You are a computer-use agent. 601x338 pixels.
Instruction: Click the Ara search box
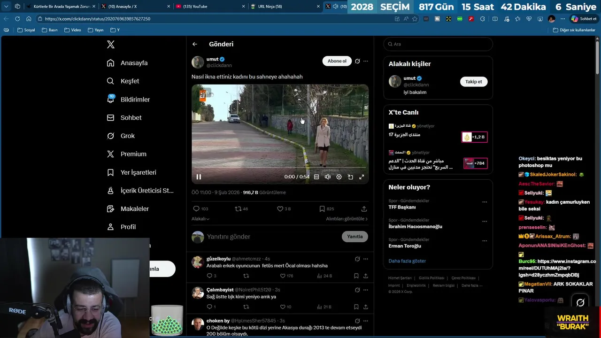[x=438, y=44]
